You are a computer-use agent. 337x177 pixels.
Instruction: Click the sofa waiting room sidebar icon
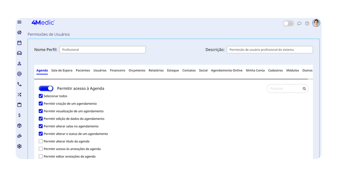tap(19, 53)
